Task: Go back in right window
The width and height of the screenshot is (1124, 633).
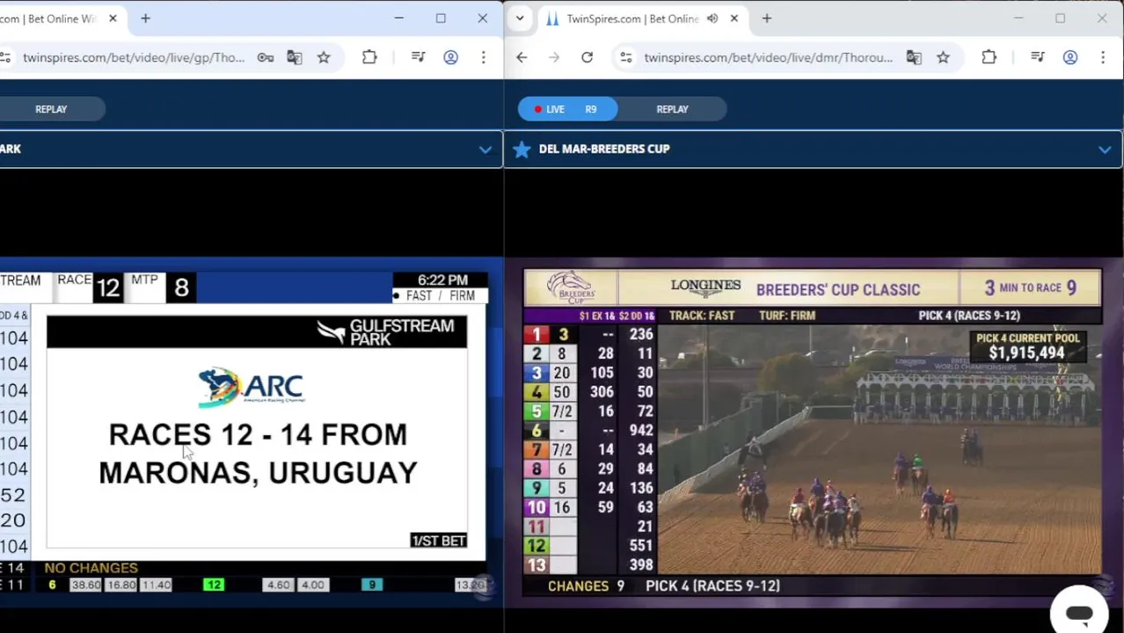Action: (x=522, y=58)
